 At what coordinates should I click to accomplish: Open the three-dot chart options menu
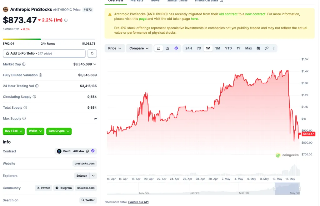[274, 48]
